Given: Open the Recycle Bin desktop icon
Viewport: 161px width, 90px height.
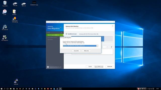Looking at the screenshot, I should click(5, 3).
